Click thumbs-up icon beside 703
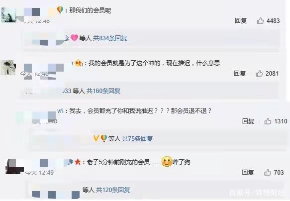 267,172
